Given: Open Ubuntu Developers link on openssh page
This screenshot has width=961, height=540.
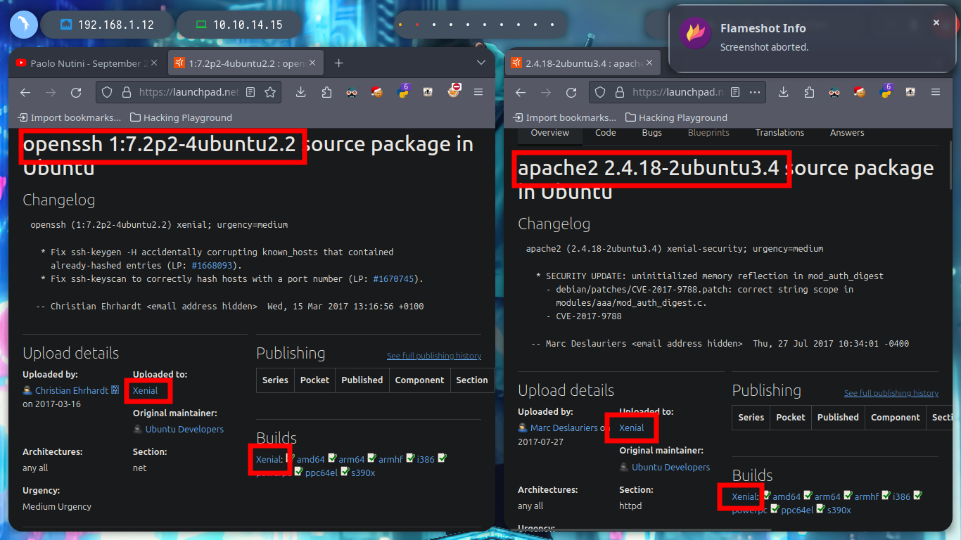Looking at the screenshot, I should click(184, 430).
